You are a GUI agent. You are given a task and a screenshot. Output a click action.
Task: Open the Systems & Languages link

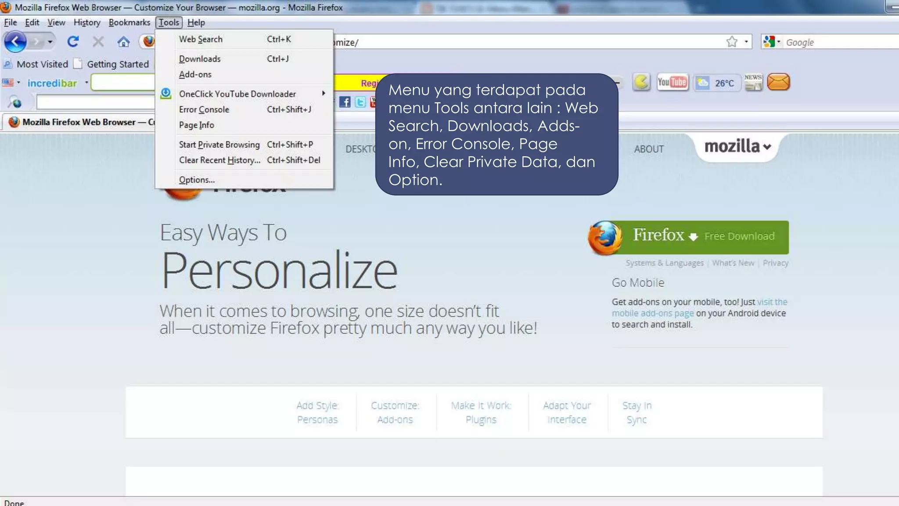click(665, 263)
